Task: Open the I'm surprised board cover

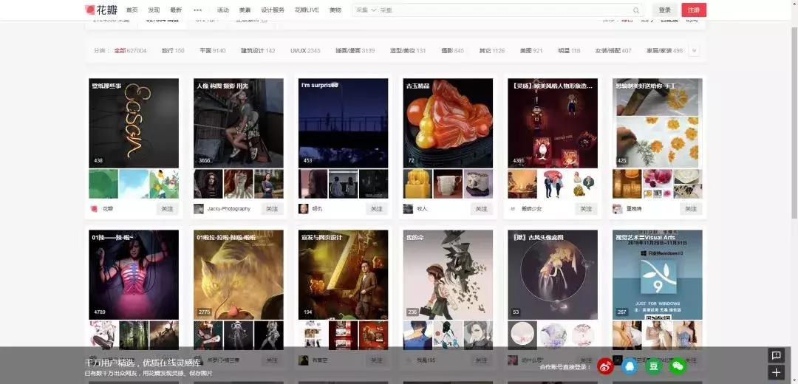Action: tap(344, 123)
